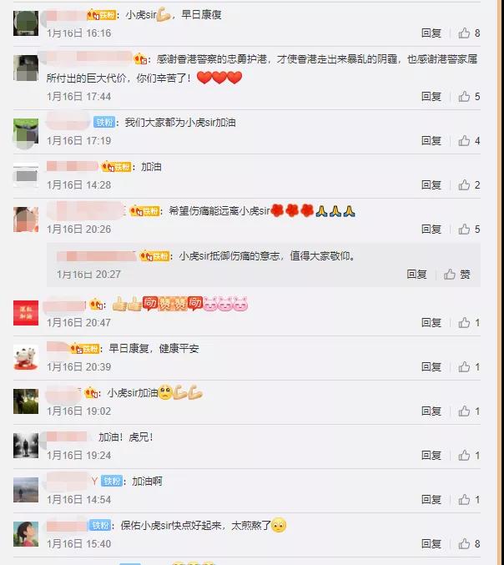Click thumbs-up on the 17:19 comment
This screenshot has width=504, height=565.
point(469,141)
